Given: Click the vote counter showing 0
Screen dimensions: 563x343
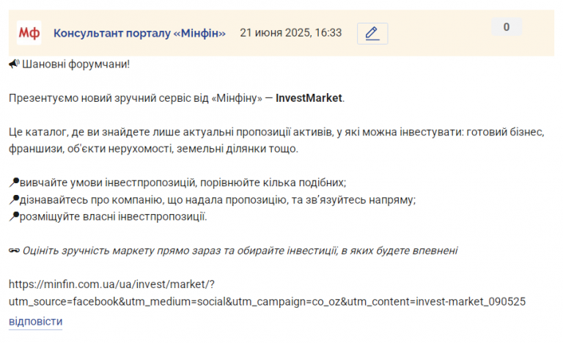Looking at the screenshot, I should coord(507,27).
